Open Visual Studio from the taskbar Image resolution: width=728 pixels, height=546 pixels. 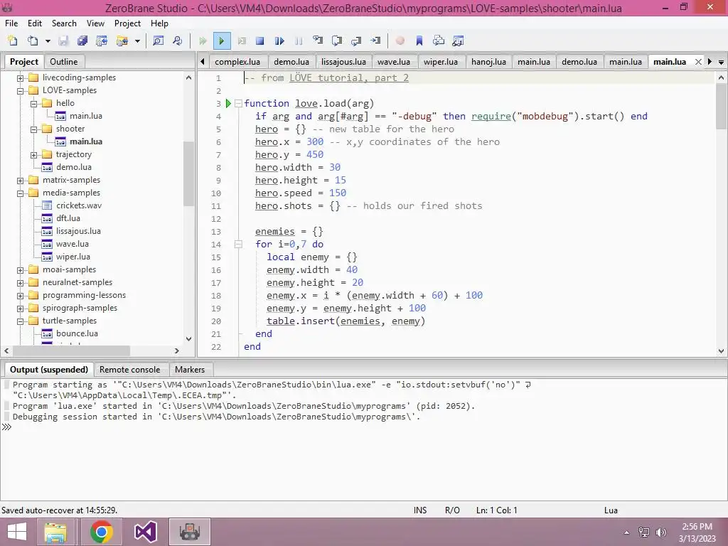tap(145, 532)
